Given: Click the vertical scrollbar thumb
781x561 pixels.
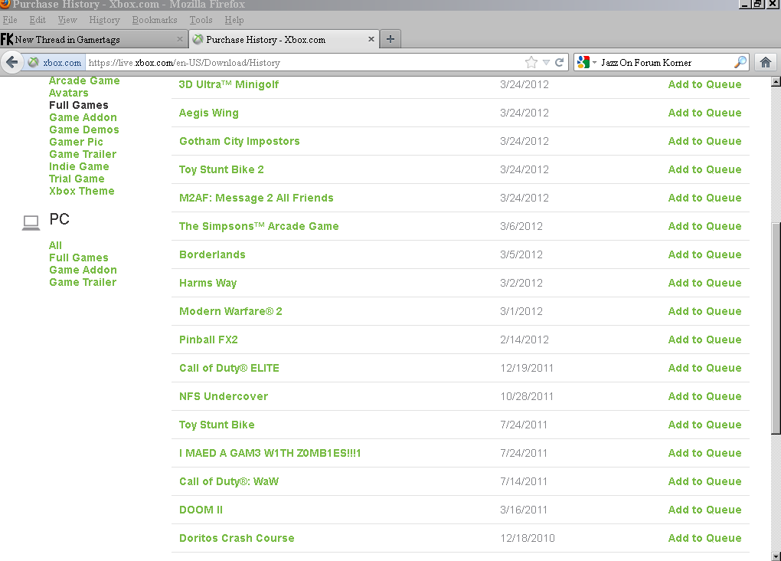Looking at the screenshot, I should [776, 327].
